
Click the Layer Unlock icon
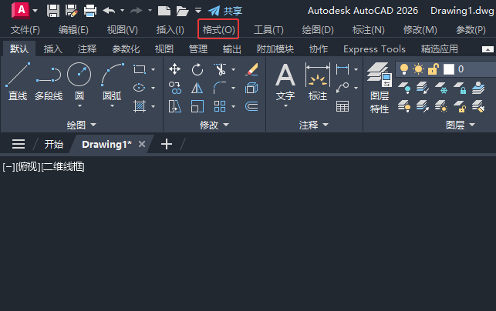(460, 106)
